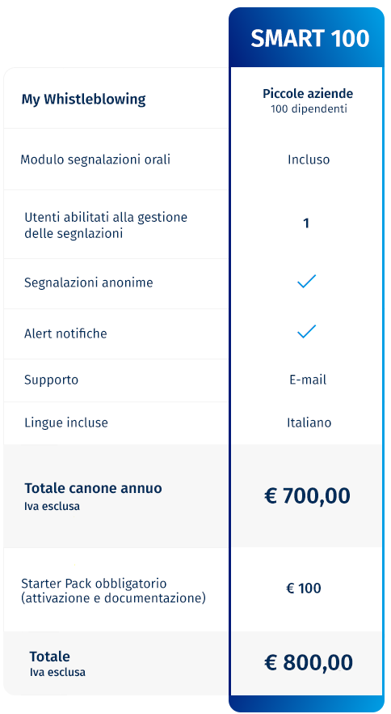This screenshot has width=391, height=714.
Task: Select the Modulo segnalazioni orali row label
Action: point(95,159)
